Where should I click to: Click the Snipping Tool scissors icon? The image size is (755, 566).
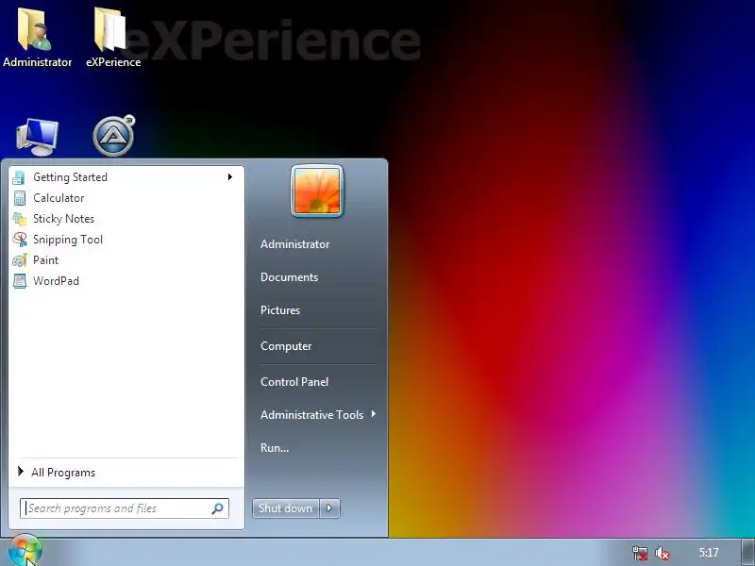coord(19,240)
